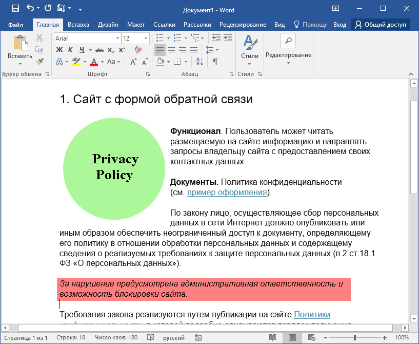Repeat the last action
Image resolution: width=419 pixels, height=344 pixels.
[x=48, y=8]
